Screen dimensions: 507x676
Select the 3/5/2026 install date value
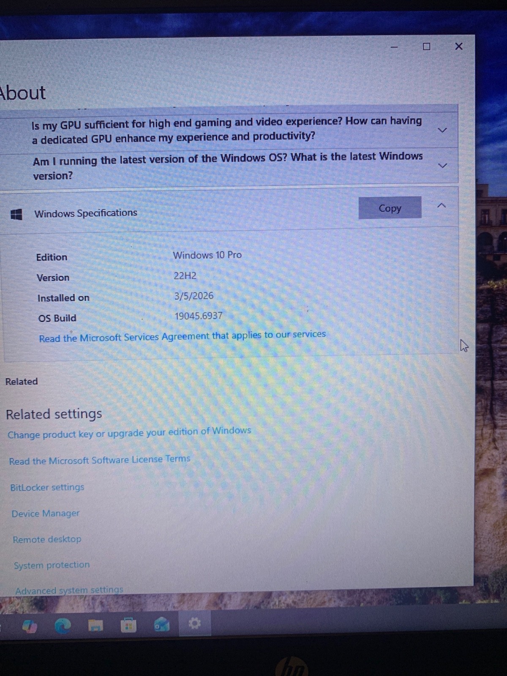(x=194, y=296)
